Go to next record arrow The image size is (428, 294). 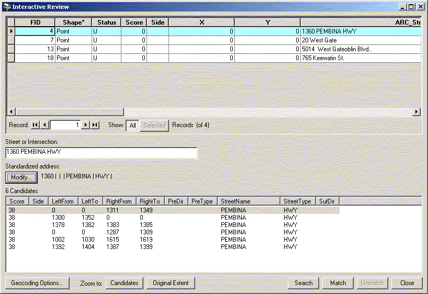[x=86, y=125]
